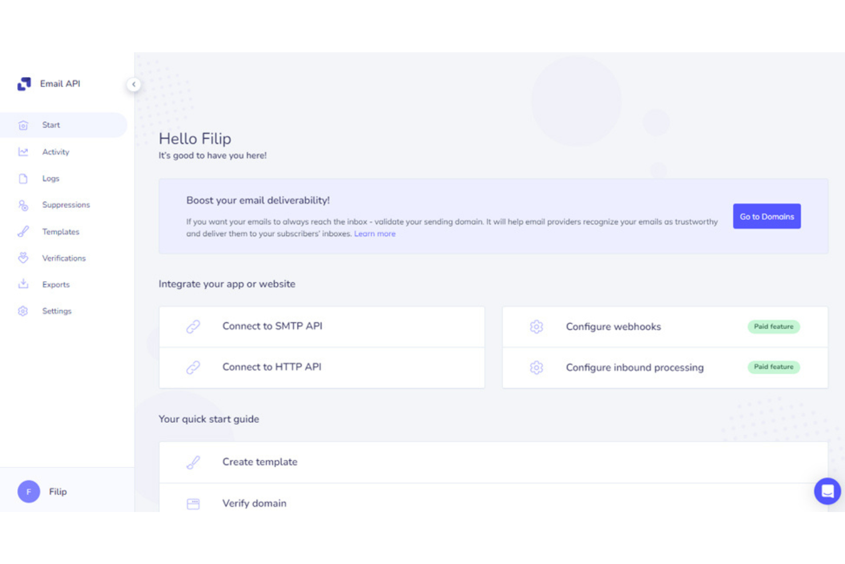This screenshot has width=845, height=564.
Task: Click the Exports download icon
Action: (x=23, y=284)
